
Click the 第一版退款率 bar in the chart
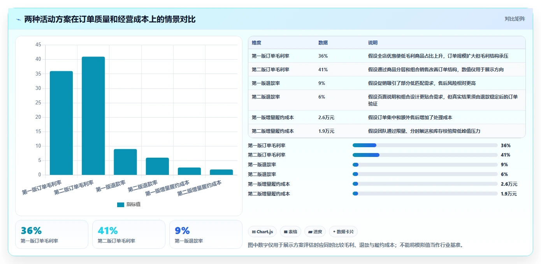pos(125,162)
